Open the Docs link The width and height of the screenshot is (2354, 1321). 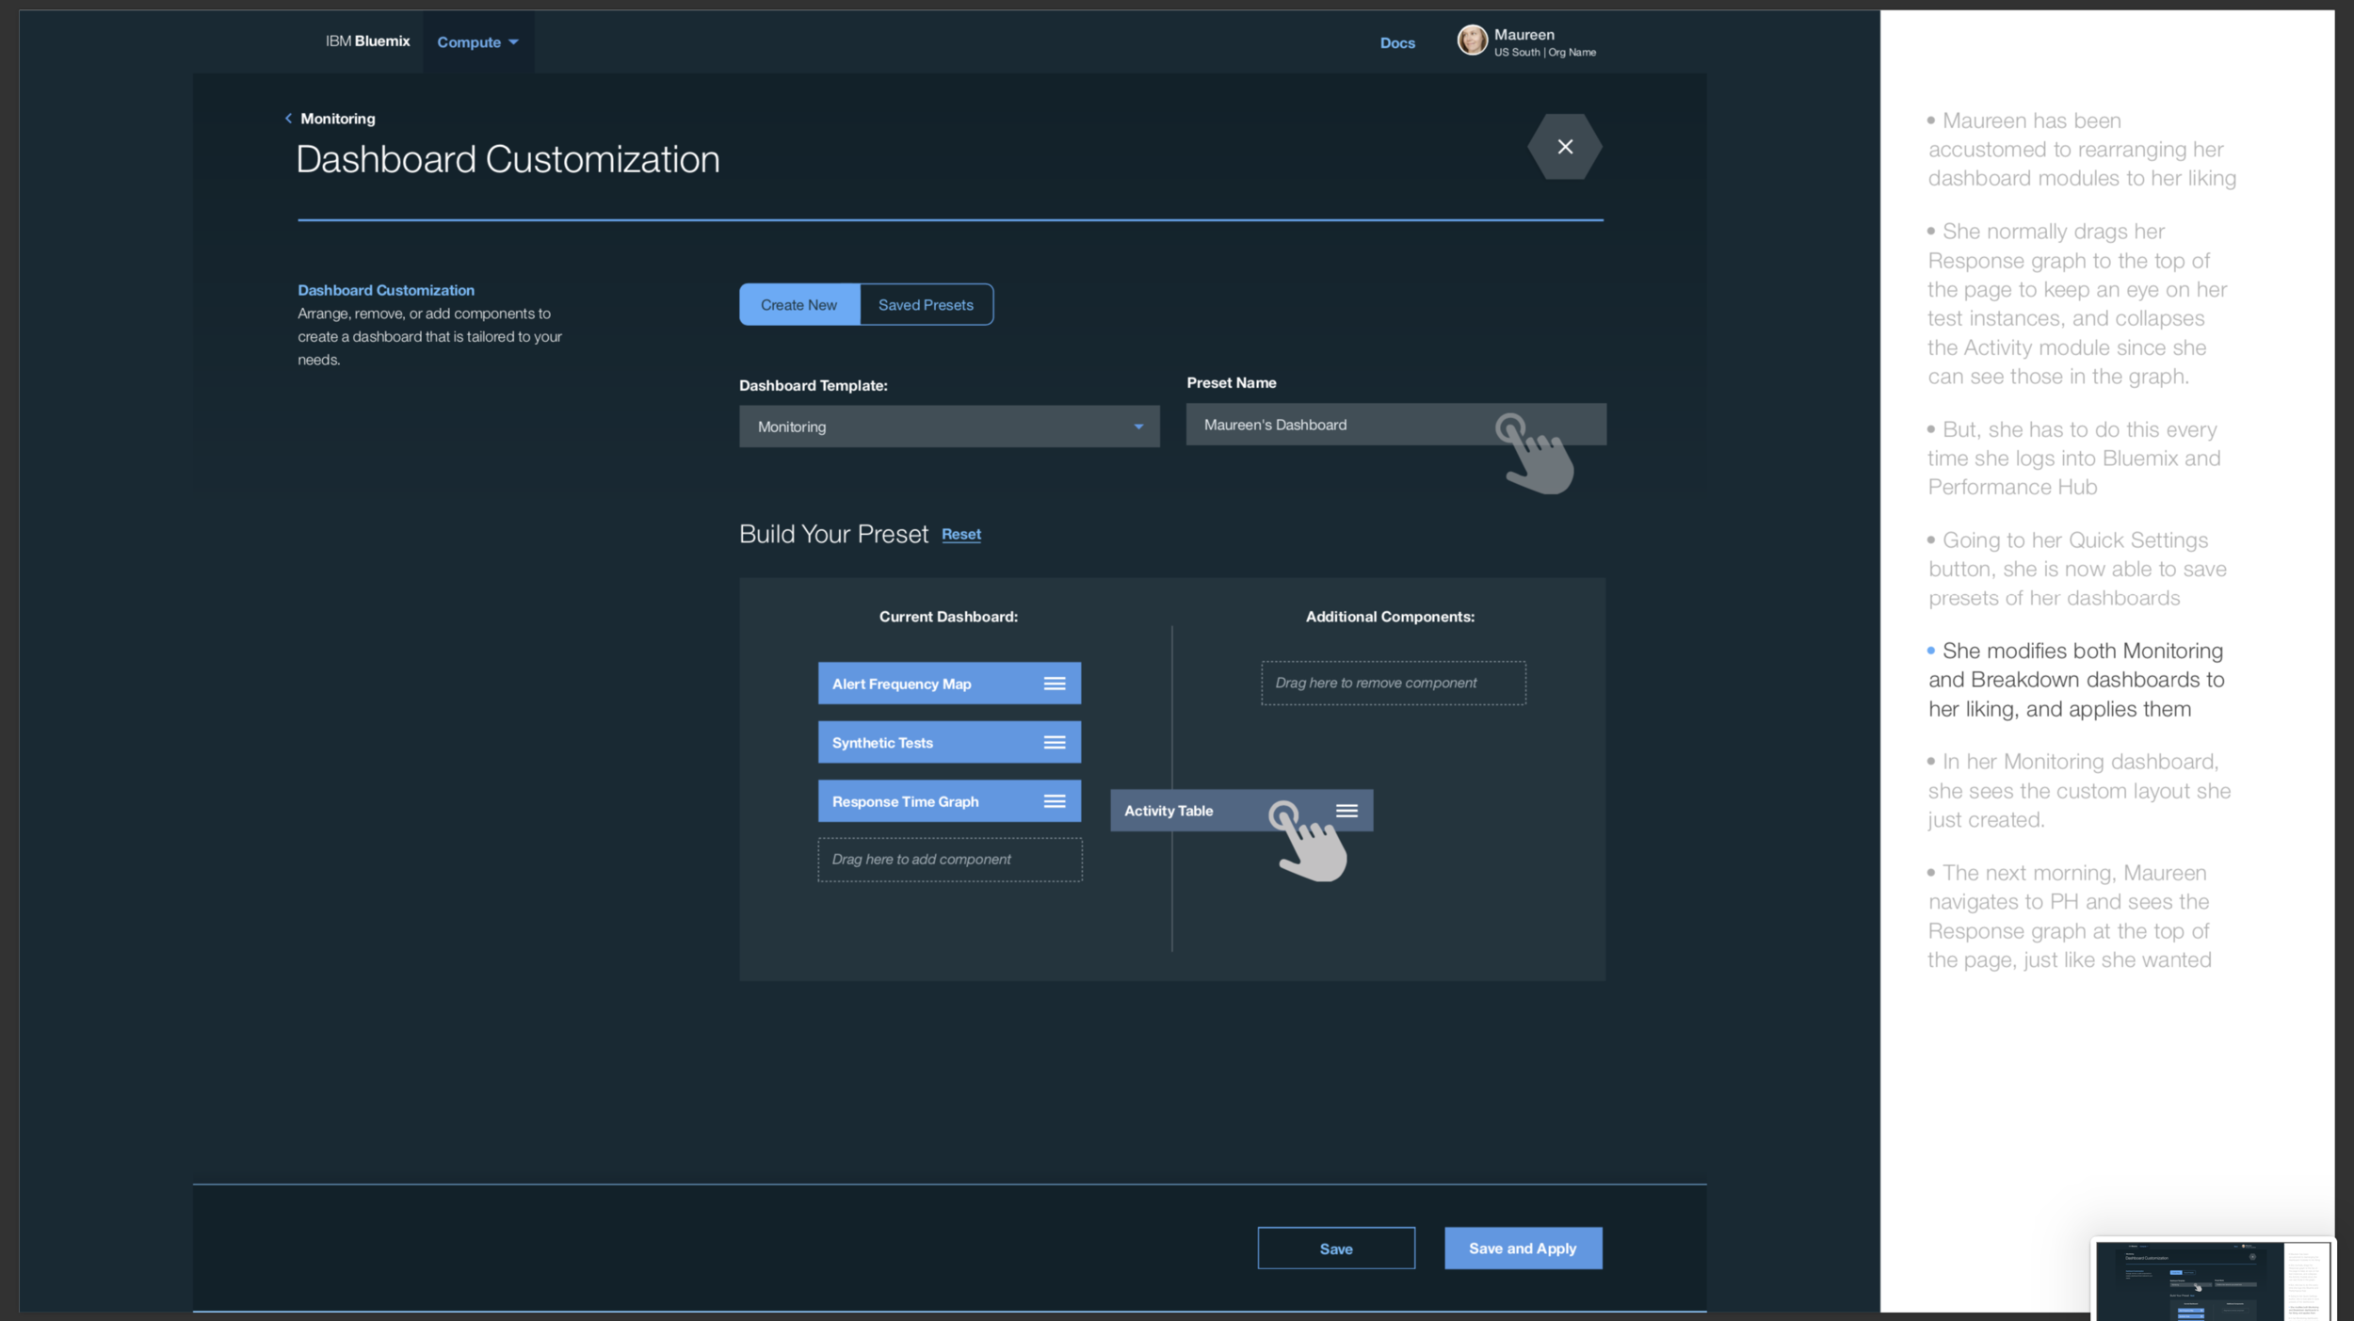coord(1396,43)
